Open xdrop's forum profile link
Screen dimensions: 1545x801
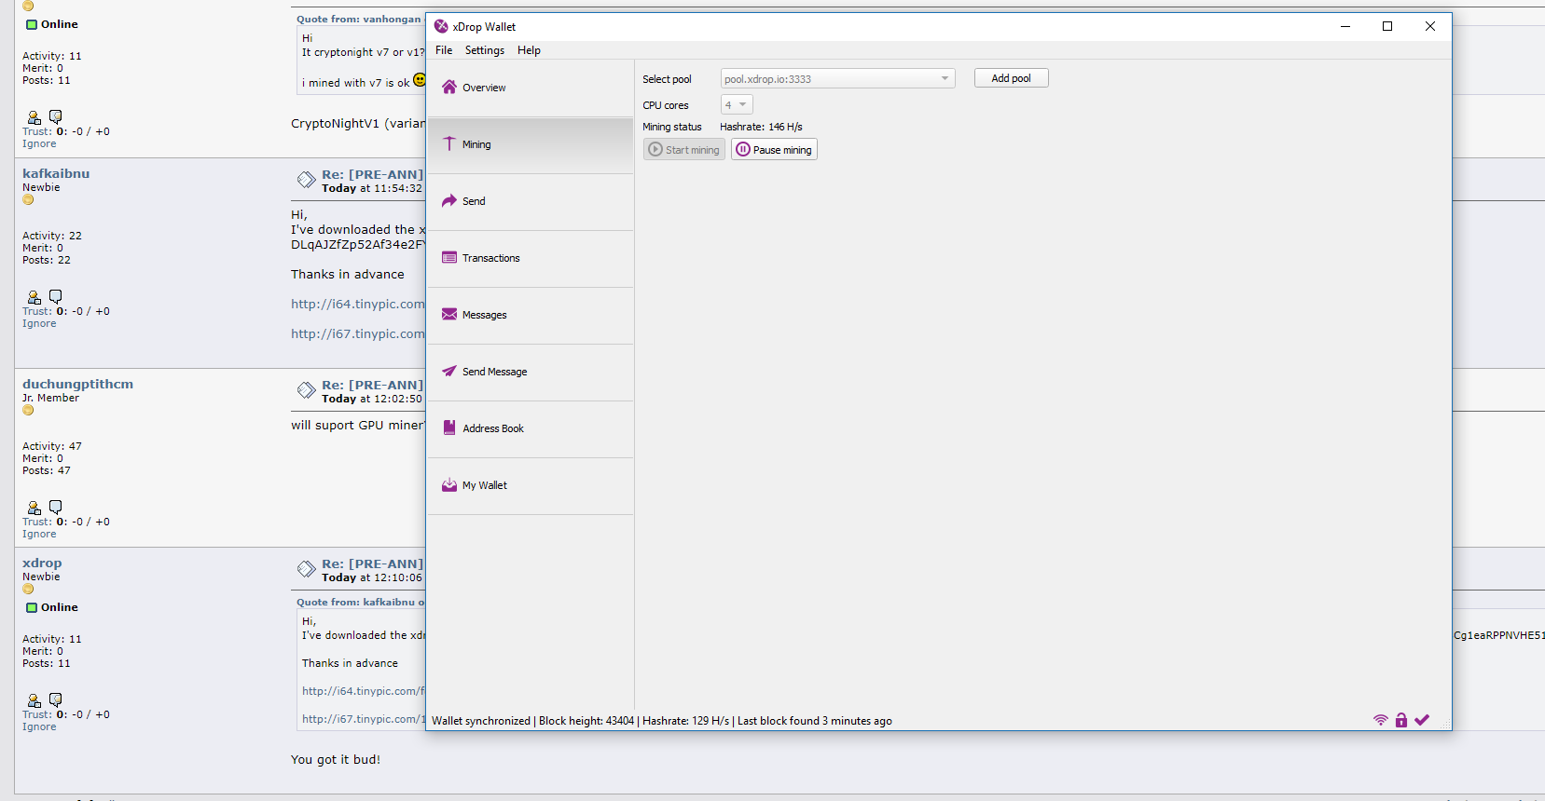42,563
